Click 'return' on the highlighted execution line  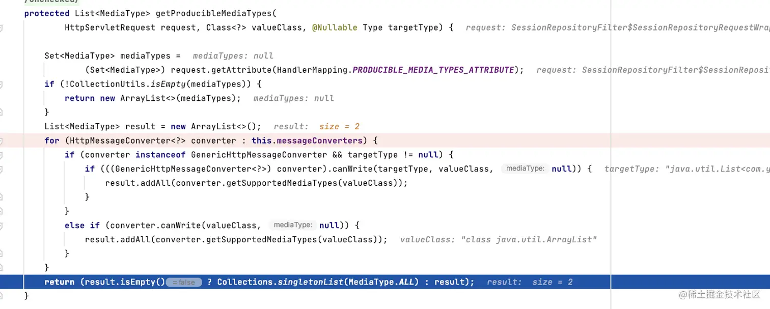pyautogui.click(x=60, y=282)
